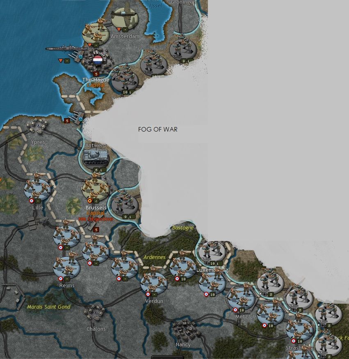Image resolution: width=349 pixels, height=359 pixels.
Task: Click the Antwerp label
Action: click(96, 145)
